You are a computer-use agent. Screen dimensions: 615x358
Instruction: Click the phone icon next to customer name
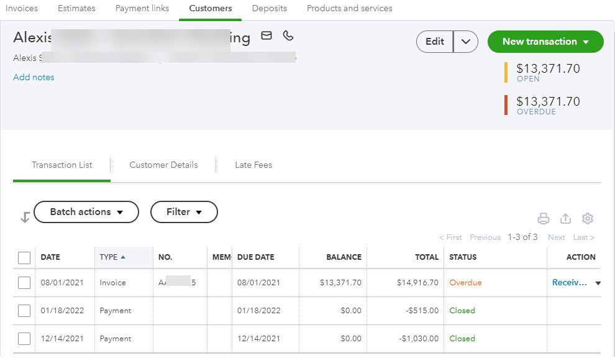(x=288, y=37)
